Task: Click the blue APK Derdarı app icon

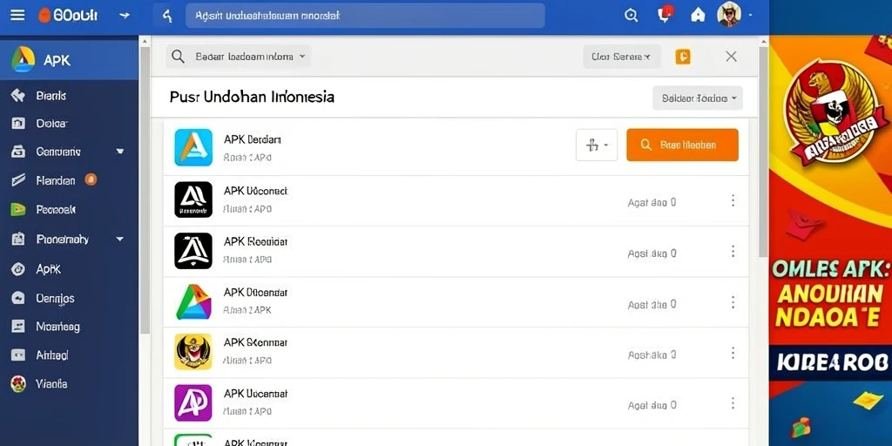Action: point(193,147)
